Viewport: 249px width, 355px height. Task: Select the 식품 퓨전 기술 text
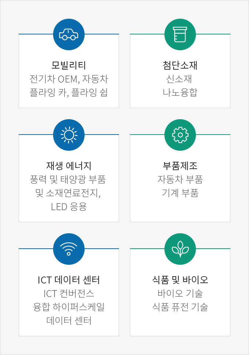click(x=180, y=307)
